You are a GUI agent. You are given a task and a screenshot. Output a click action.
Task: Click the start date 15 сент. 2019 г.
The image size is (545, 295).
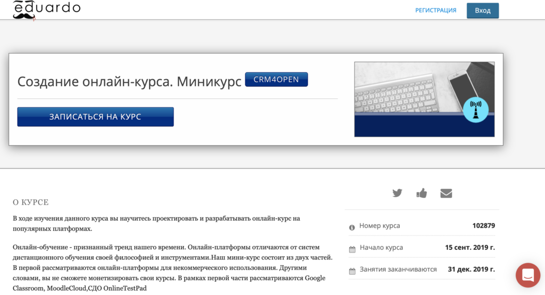coord(469,248)
